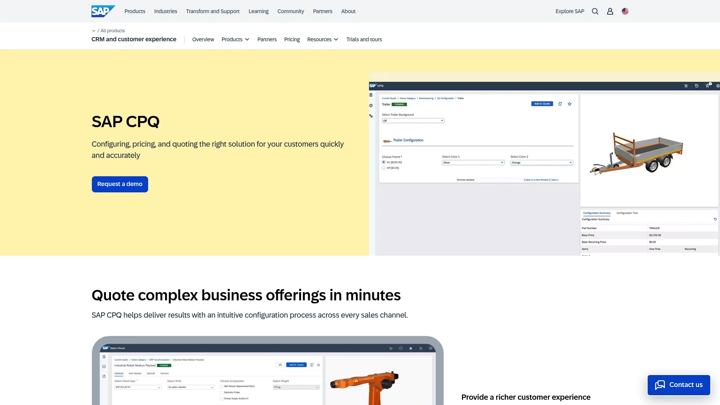
Task: Click the favorite star icon next to Trailer Add to Quote
Action: [570, 104]
